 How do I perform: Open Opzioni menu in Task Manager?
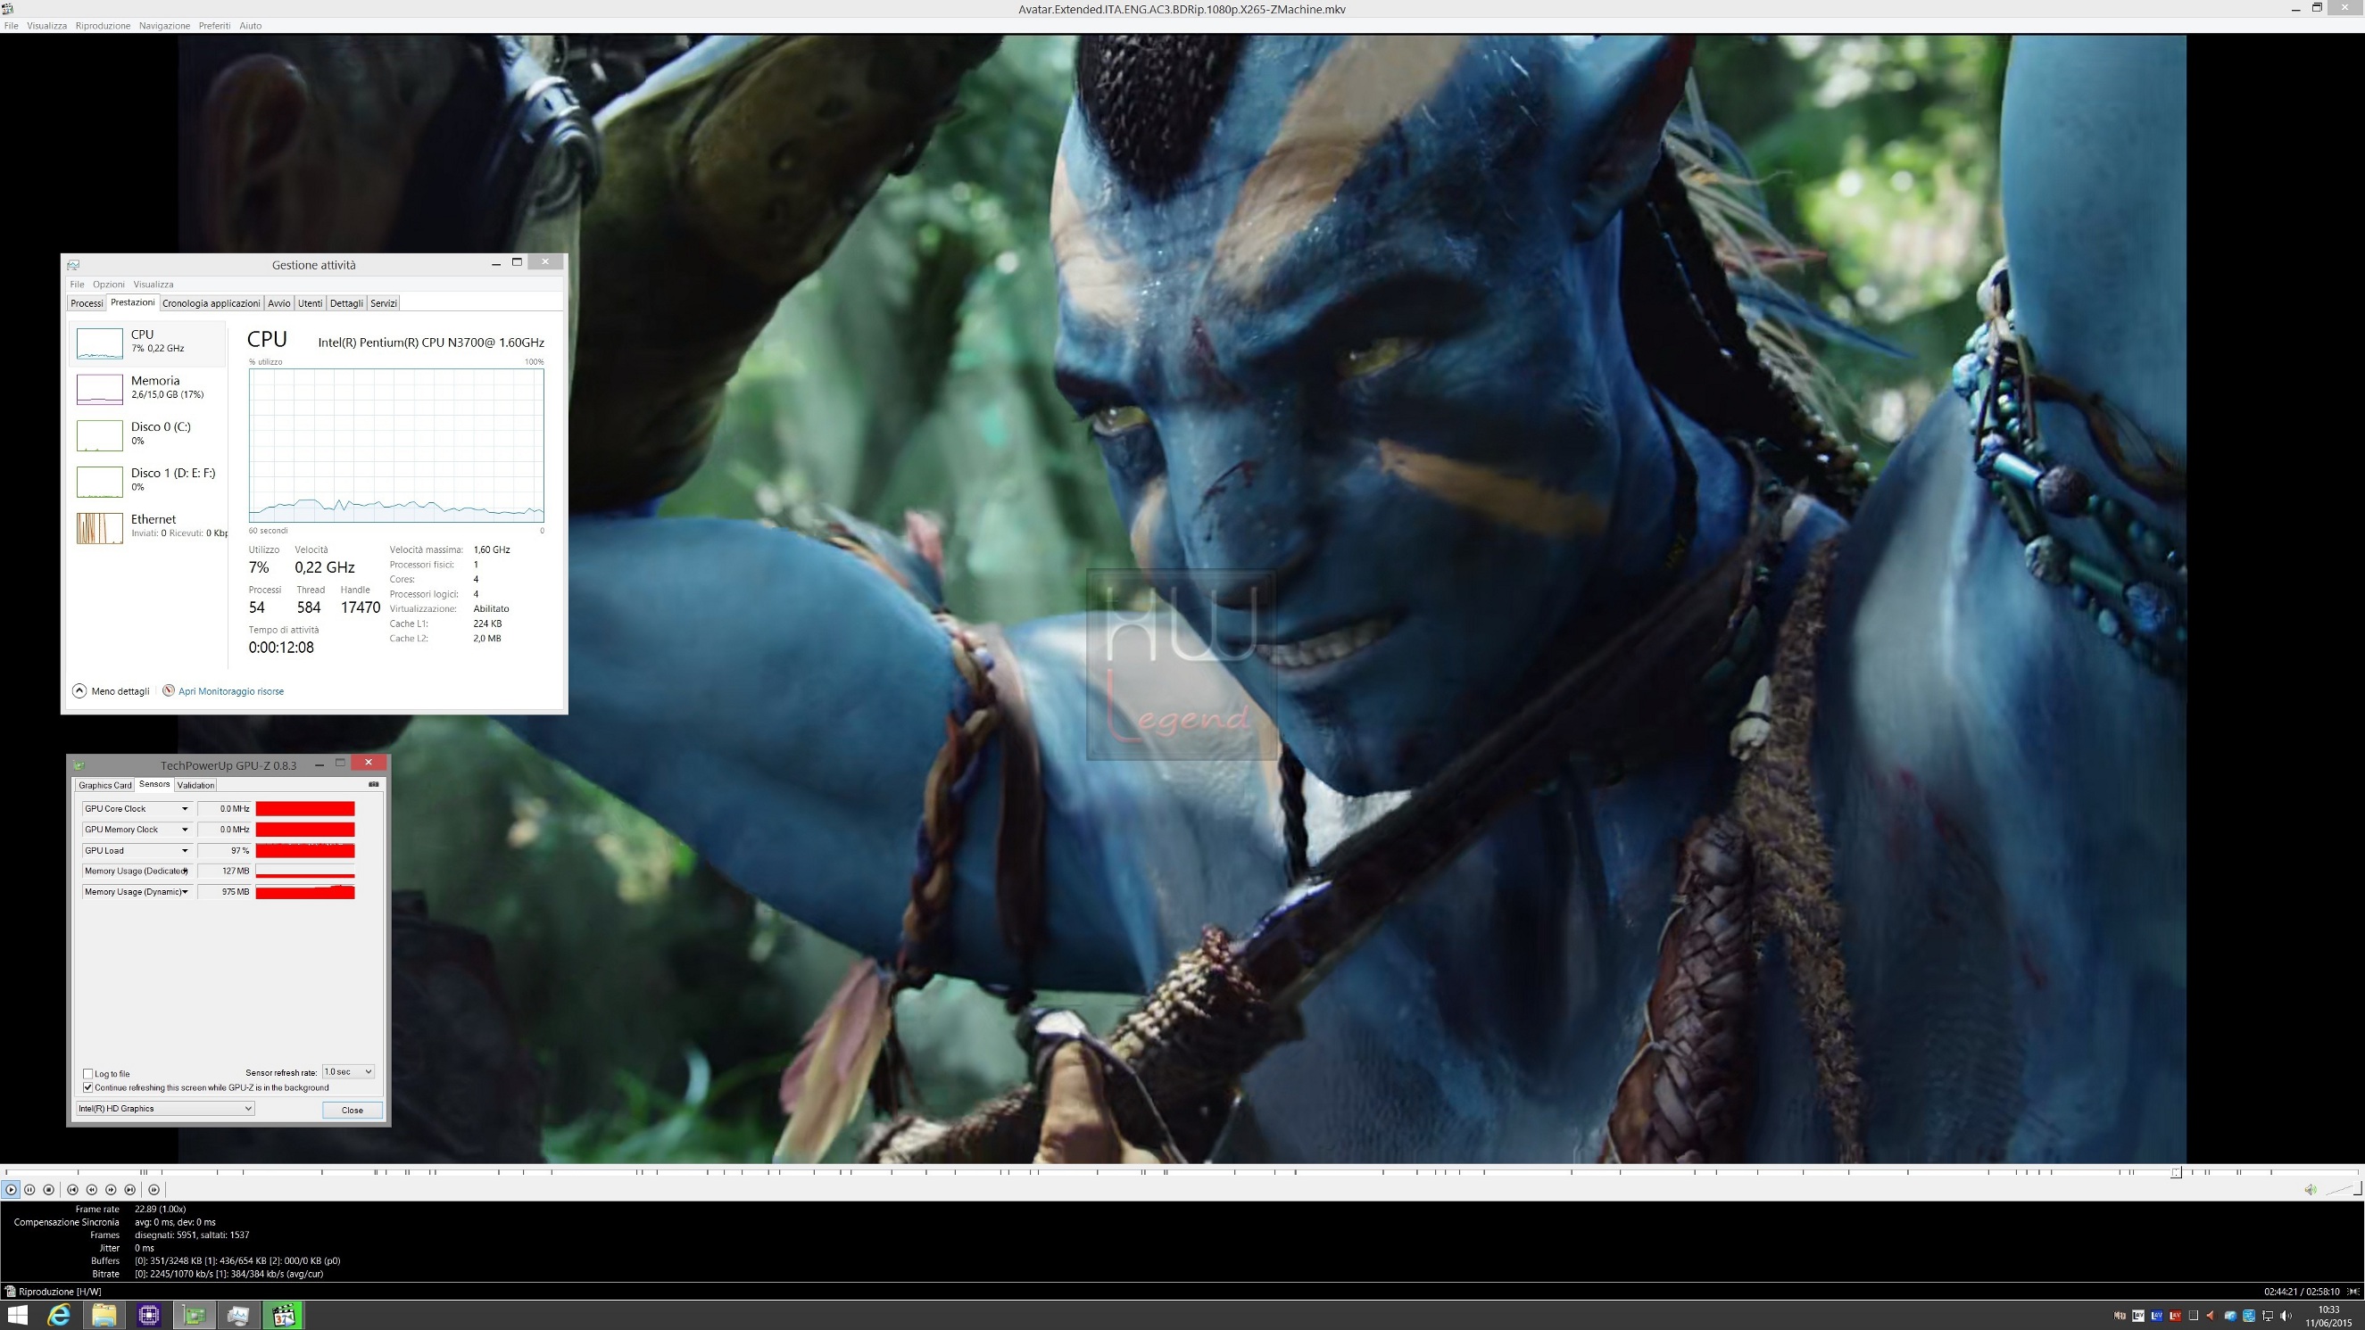[x=108, y=285]
